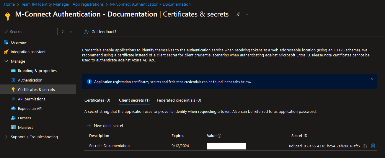Click the Secret ID column header
The image size is (385, 158).
tap(299, 136)
